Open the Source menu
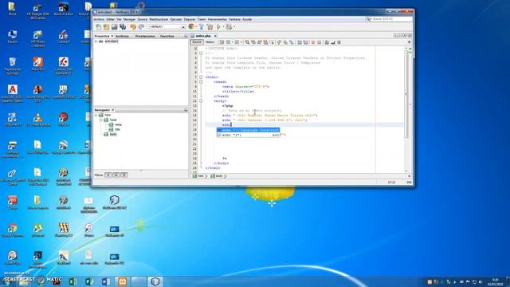 142,19
